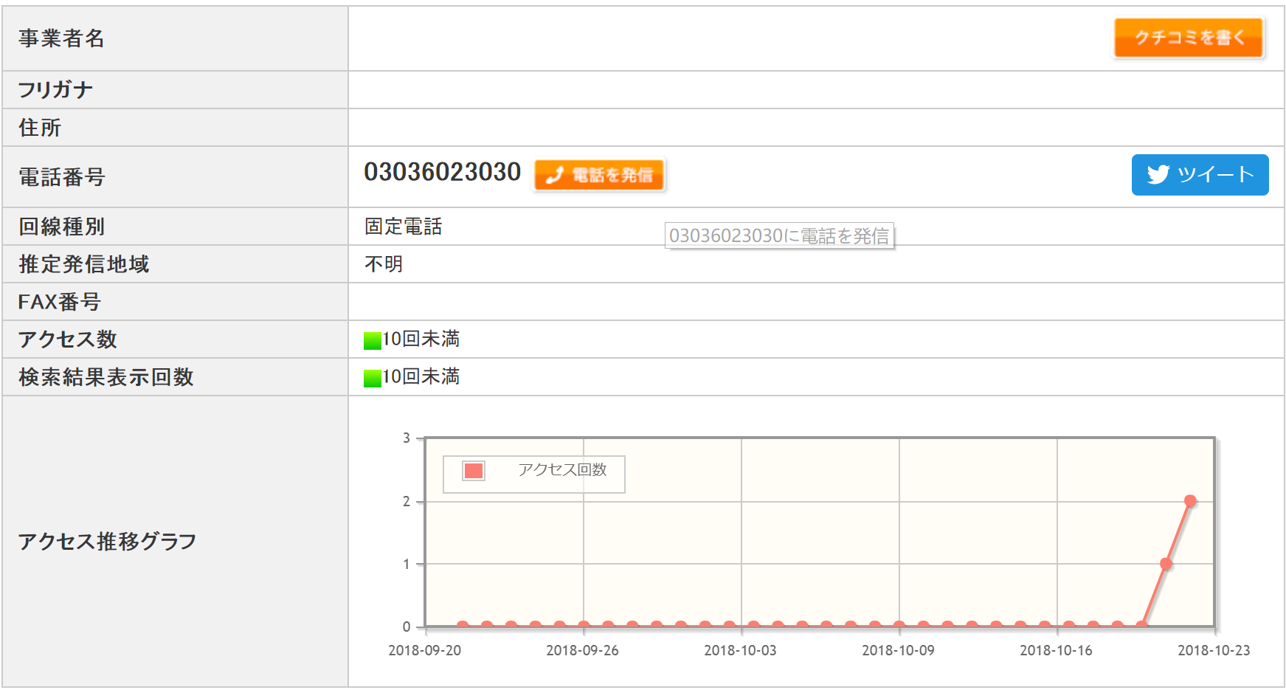This screenshot has width=1286, height=690.
Task: Share via the ツイート button
Action: coord(1200,175)
